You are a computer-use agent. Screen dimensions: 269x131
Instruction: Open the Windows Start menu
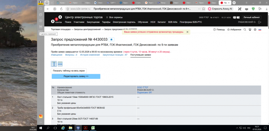(41, 128)
